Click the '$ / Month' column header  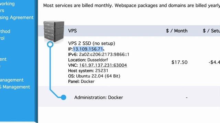(x=177, y=31)
